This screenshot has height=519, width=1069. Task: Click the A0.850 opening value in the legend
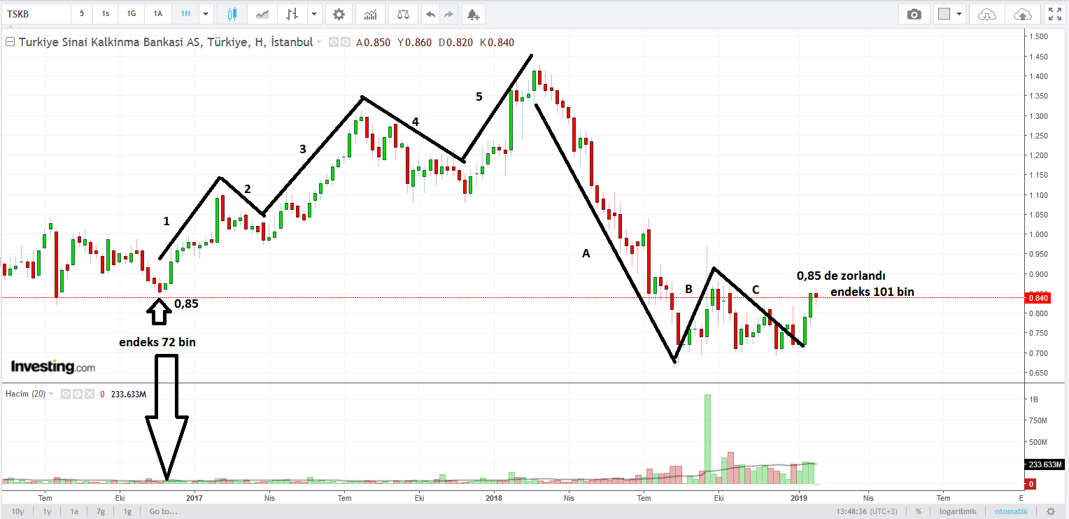click(x=373, y=43)
